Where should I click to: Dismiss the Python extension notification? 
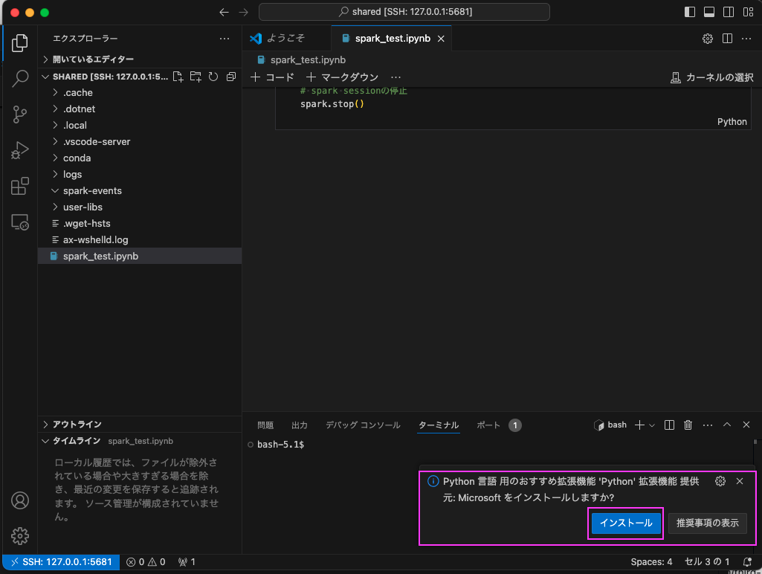[740, 481]
